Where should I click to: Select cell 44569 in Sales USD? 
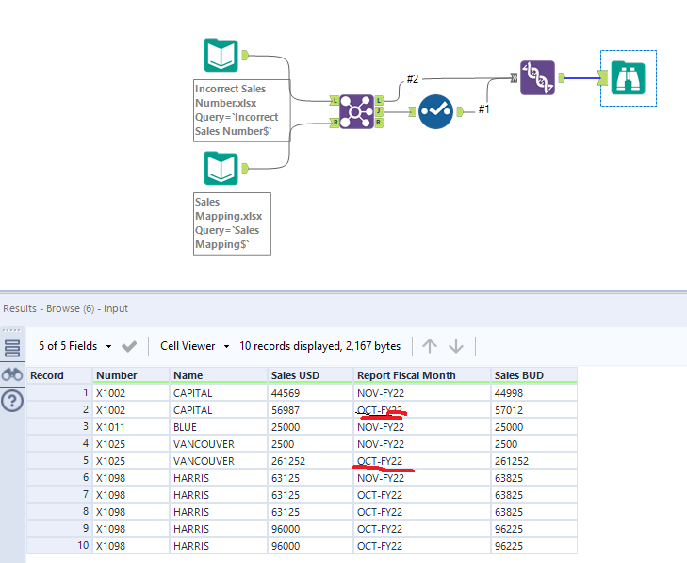click(x=310, y=393)
